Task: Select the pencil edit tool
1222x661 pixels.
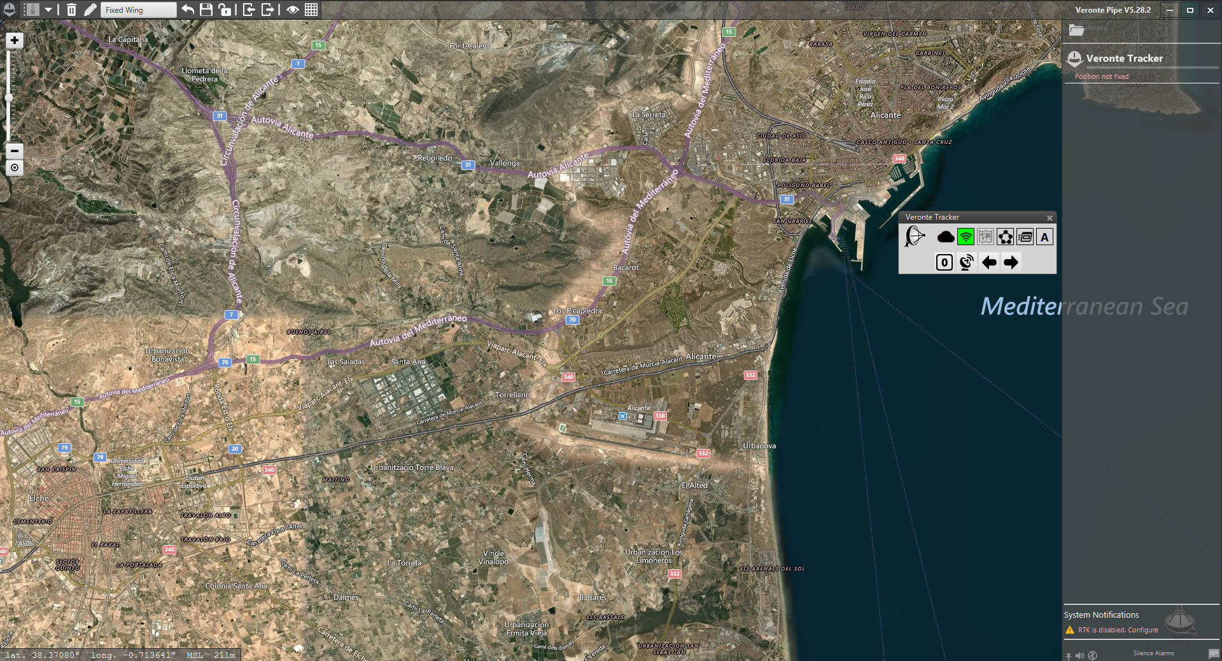Action: [90, 10]
